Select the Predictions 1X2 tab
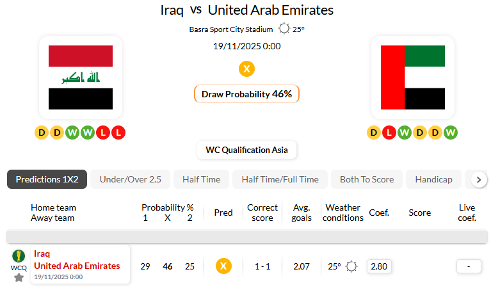 click(x=47, y=179)
